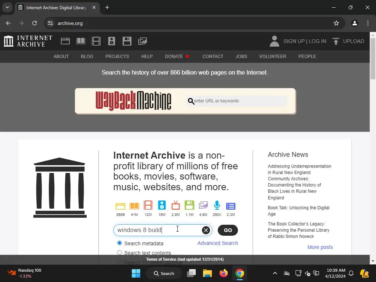Open the 2.3M collections list icon
Screen dimensions: 376x282
pyautogui.click(x=231, y=206)
